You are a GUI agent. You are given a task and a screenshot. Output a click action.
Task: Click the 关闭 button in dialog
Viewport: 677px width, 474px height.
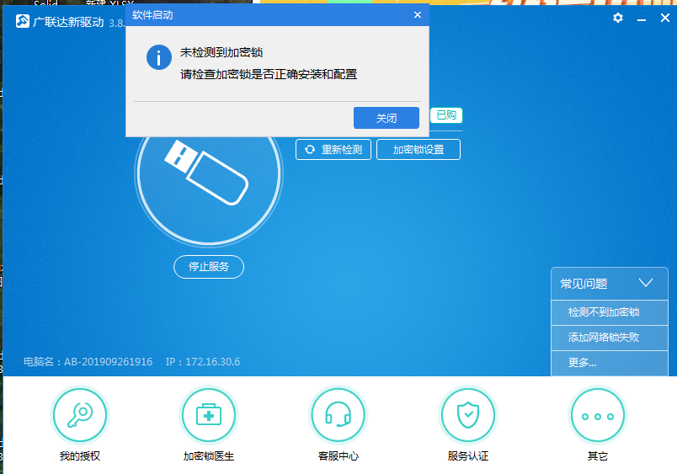coord(386,118)
